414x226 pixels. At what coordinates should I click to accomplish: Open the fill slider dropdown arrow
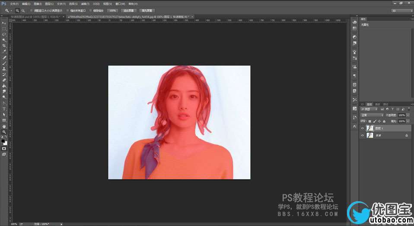(x=408, y=121)
